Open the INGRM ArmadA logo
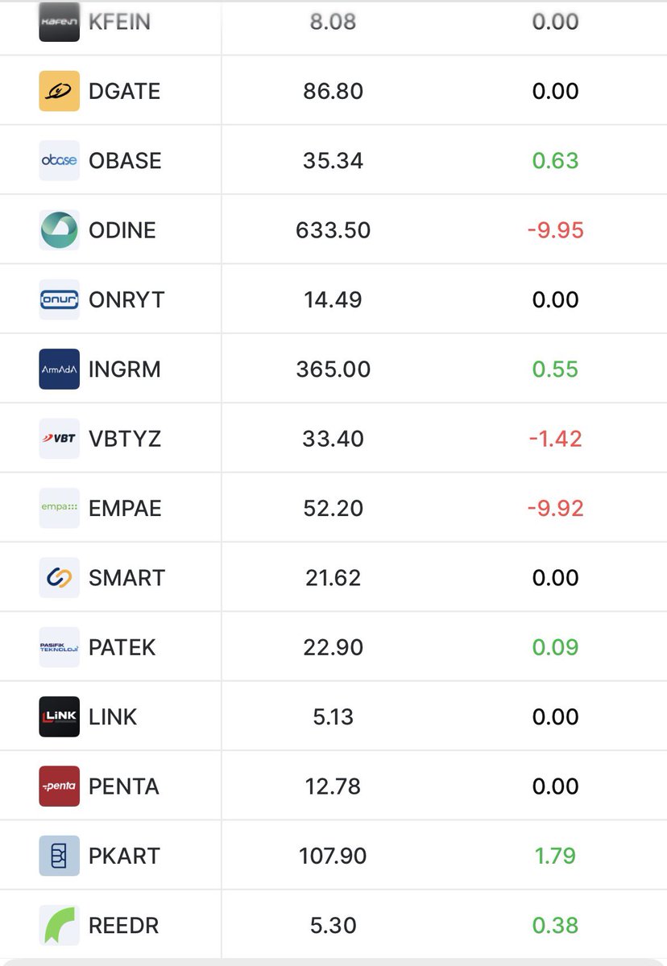 pos(60,369)
